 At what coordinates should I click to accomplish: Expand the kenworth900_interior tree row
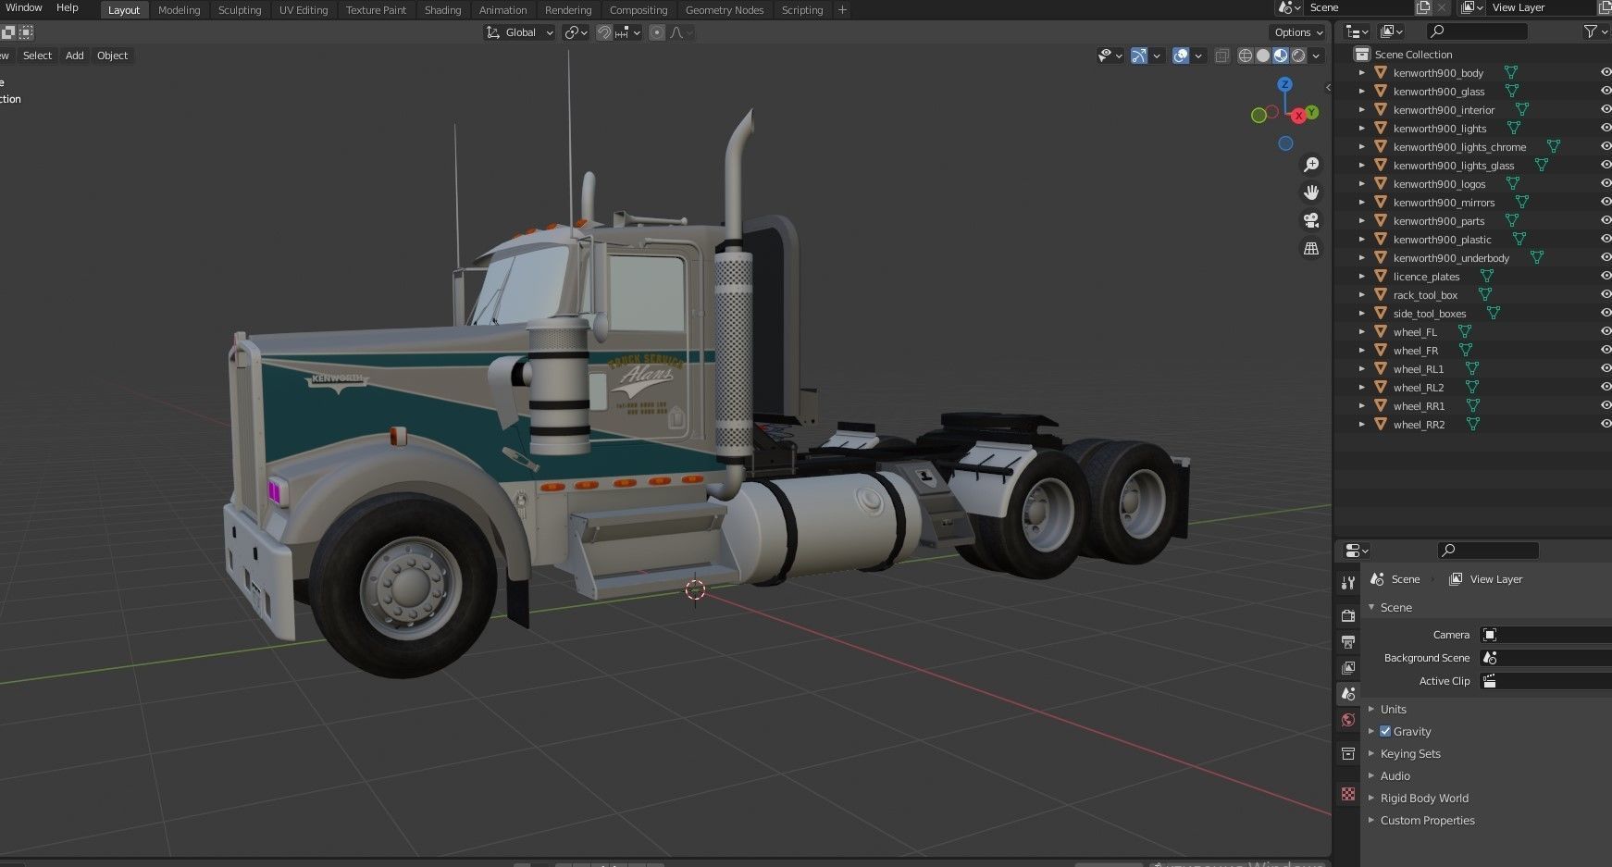pos(1361,109)
